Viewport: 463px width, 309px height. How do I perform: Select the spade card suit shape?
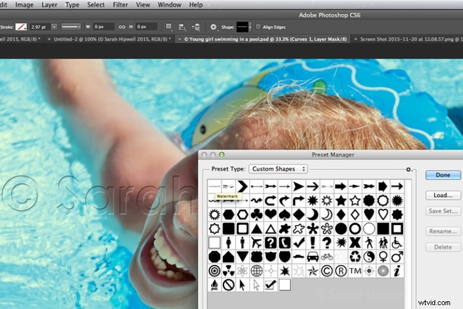tap(285, 215)
